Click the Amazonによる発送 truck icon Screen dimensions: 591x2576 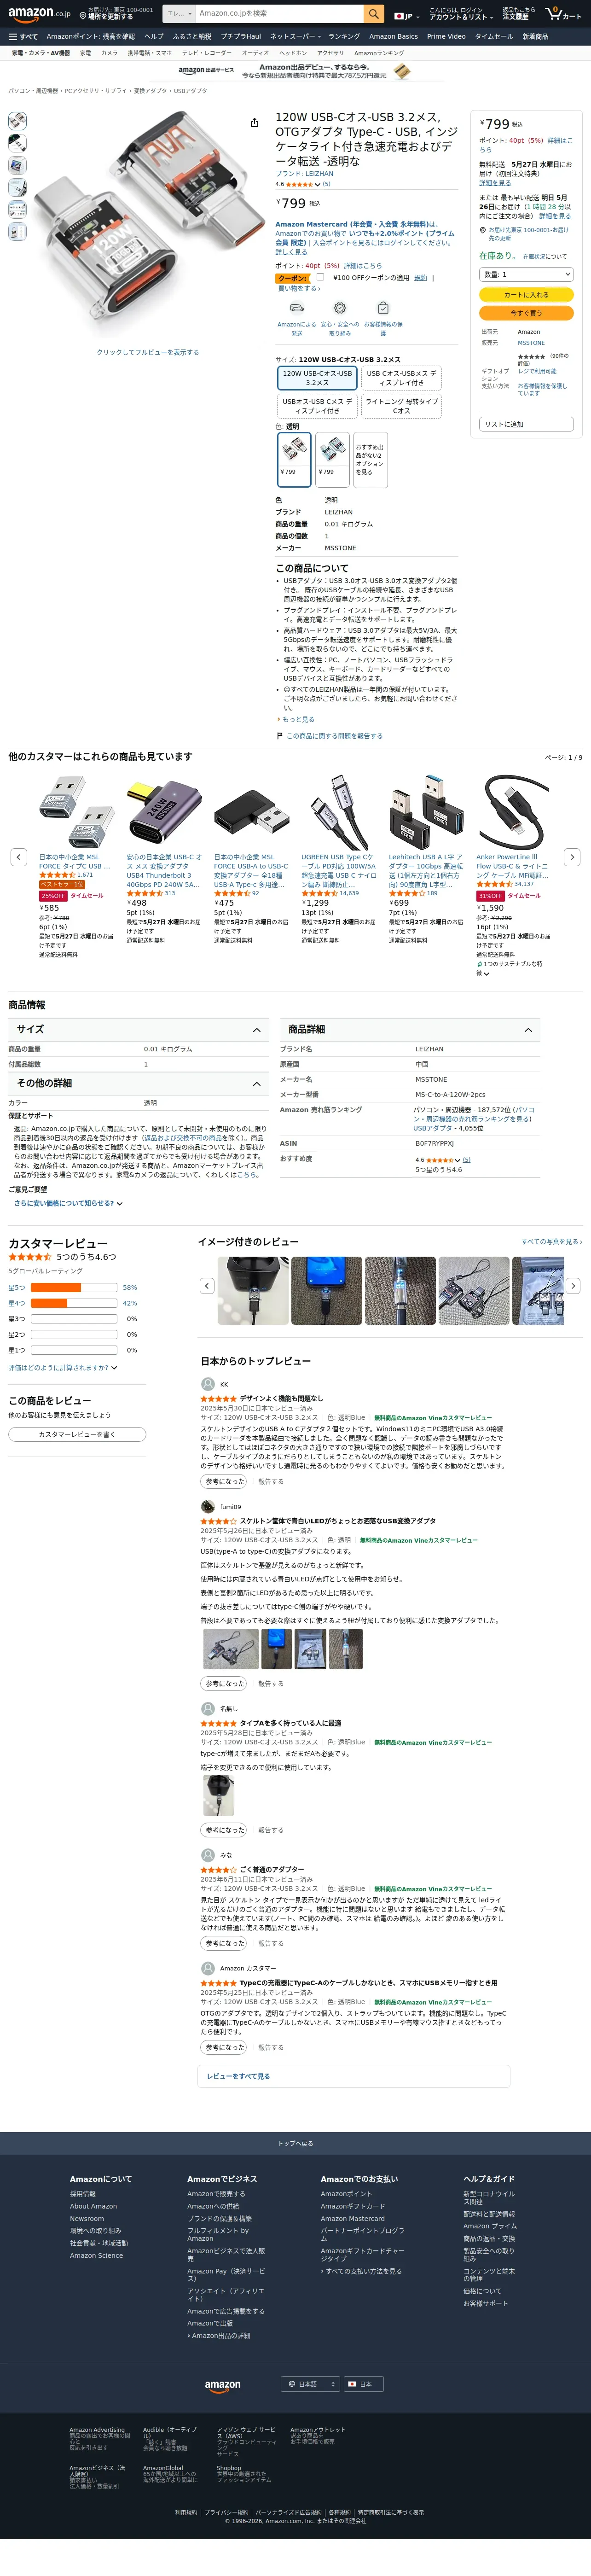(296, 308)
